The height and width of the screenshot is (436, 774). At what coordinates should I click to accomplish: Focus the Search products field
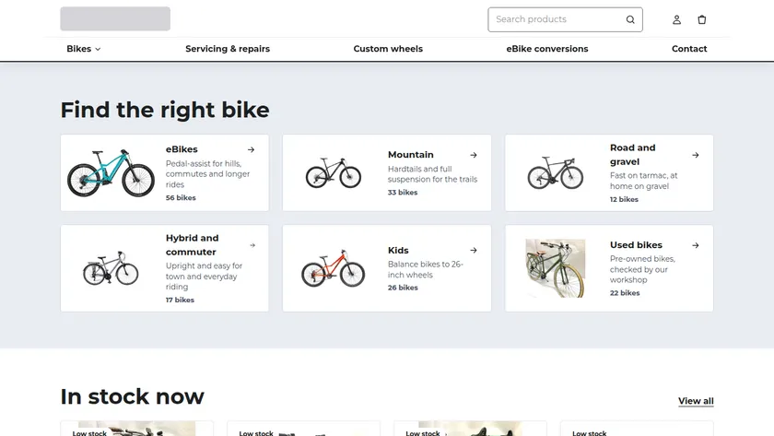565,19
